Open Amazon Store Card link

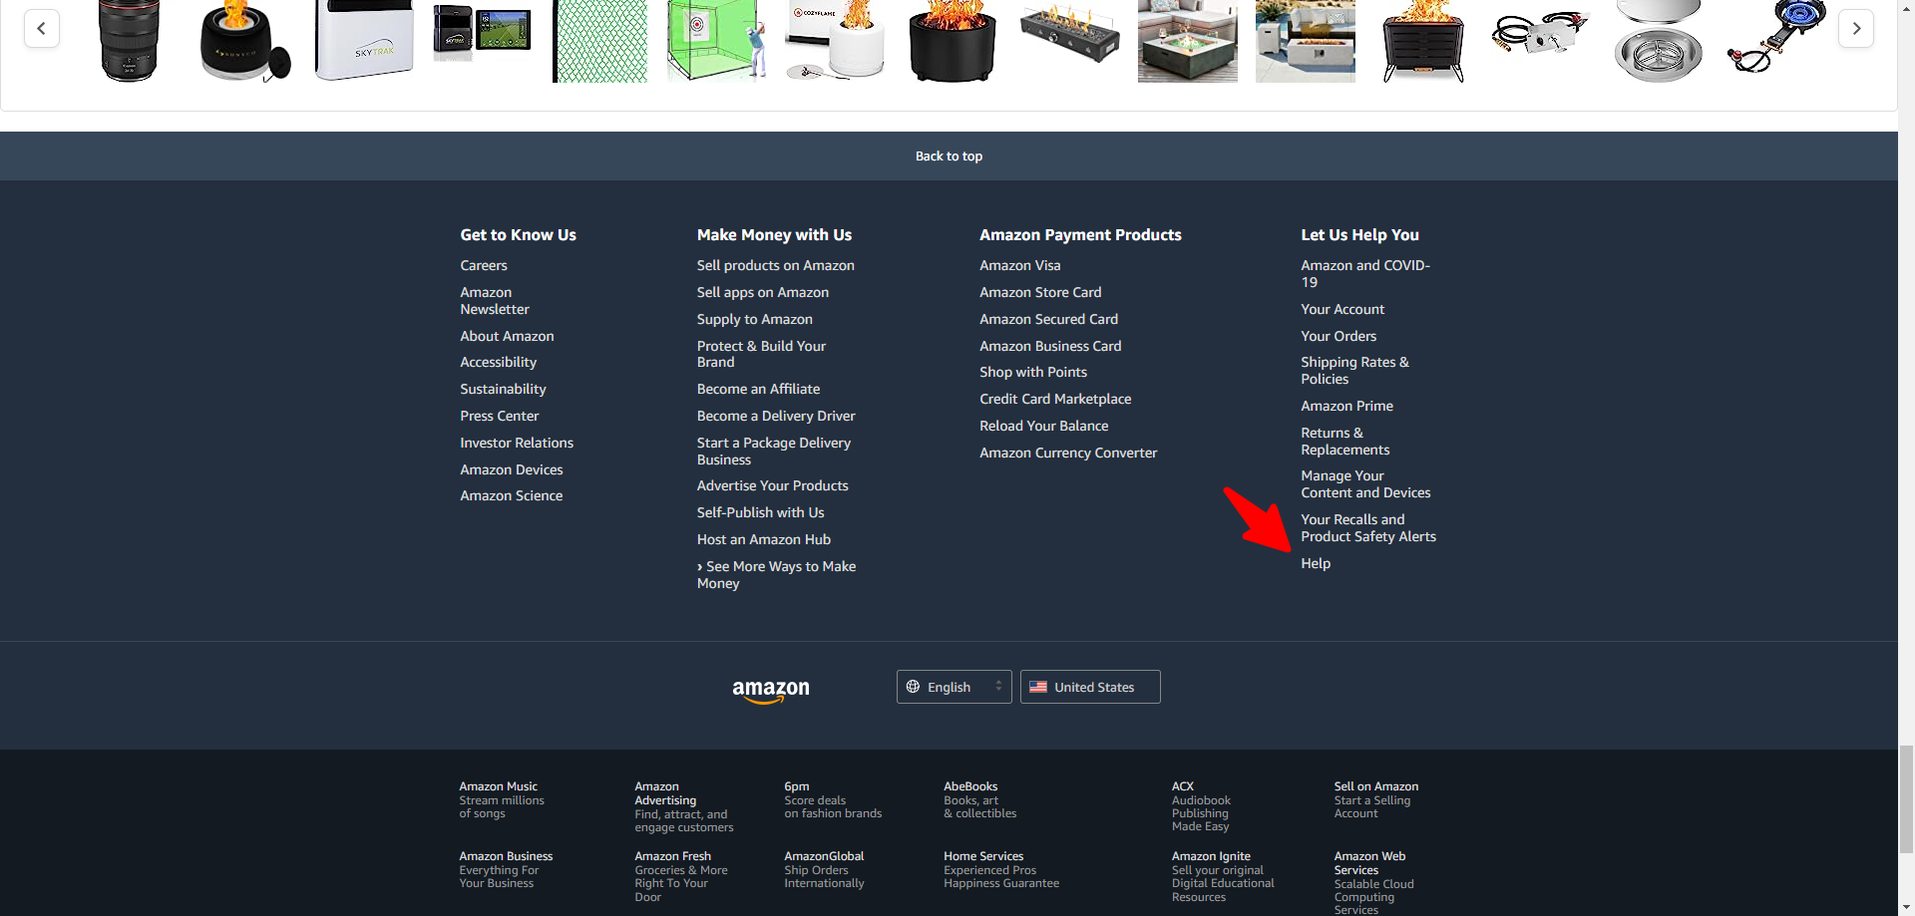click(1040, 292)
